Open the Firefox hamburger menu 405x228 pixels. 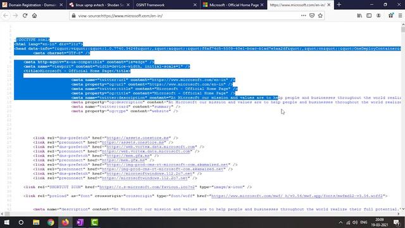pos(400,15)
